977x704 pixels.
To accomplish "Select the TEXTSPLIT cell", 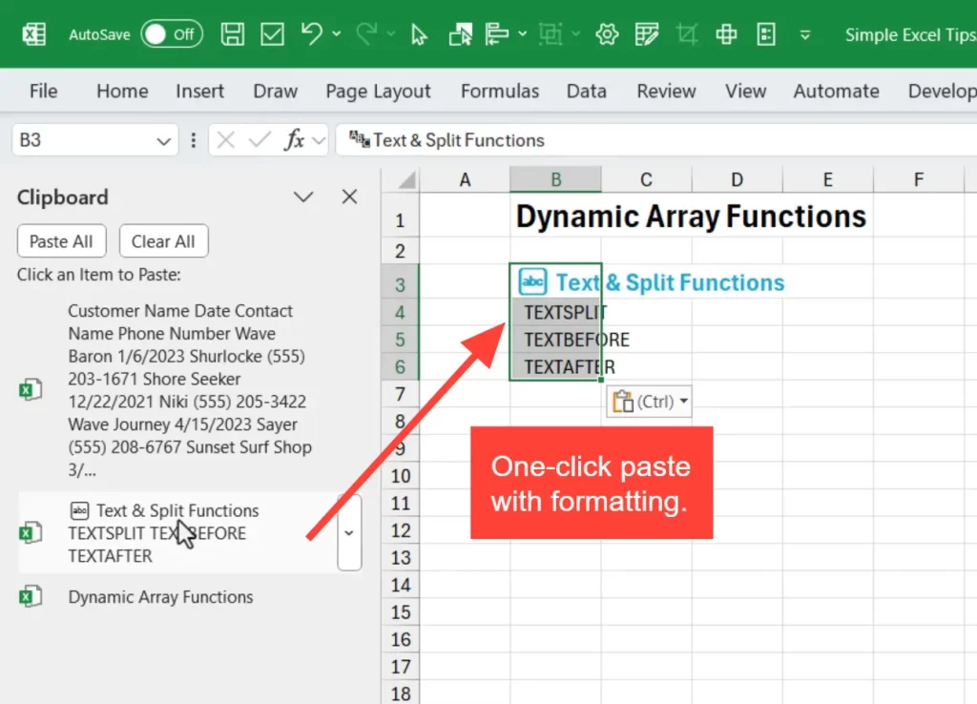I will [x=556, y=312].
